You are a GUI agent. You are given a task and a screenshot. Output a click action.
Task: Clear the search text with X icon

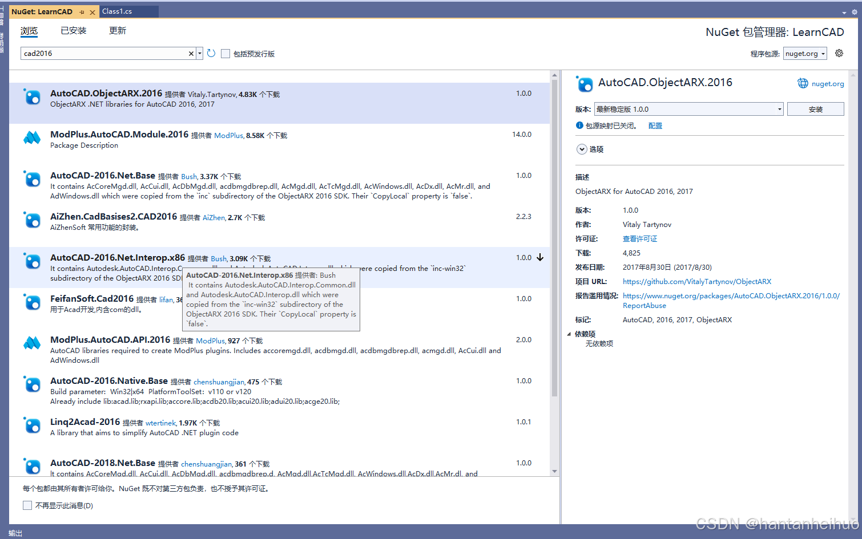pyautogui.click(x=191, y=54)
